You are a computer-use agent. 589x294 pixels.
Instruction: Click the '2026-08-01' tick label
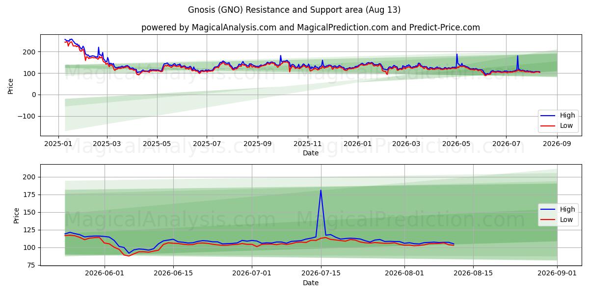click(x=404, y=274)
